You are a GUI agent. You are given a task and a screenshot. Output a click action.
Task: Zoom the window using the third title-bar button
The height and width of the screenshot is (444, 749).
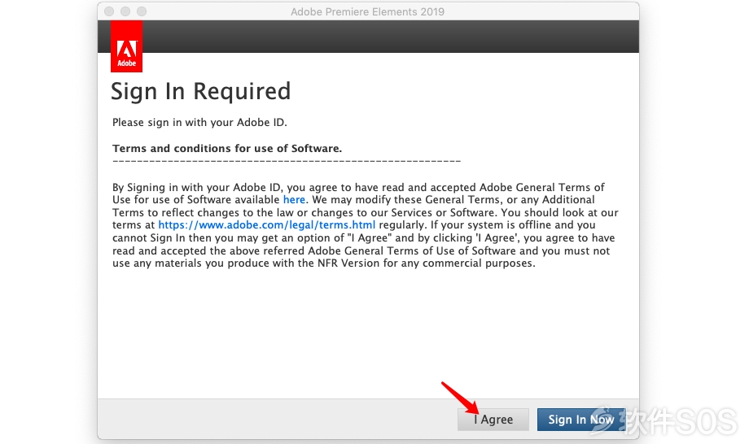click(142, 11)
